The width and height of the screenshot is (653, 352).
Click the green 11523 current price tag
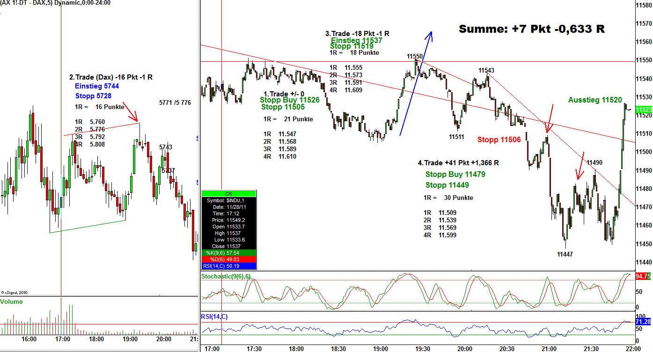coord(643,109)
